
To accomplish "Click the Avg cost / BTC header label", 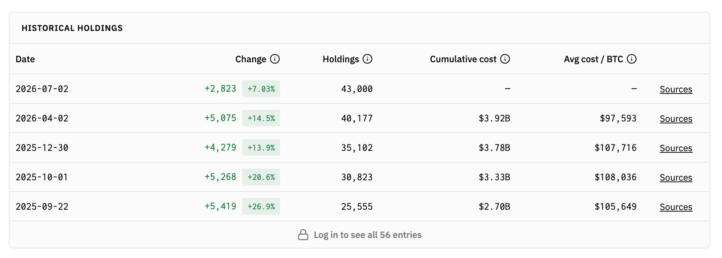I will click(x=593, y=59).
